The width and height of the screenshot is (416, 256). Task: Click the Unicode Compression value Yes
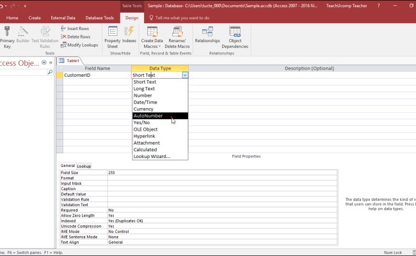click(222, 226)
